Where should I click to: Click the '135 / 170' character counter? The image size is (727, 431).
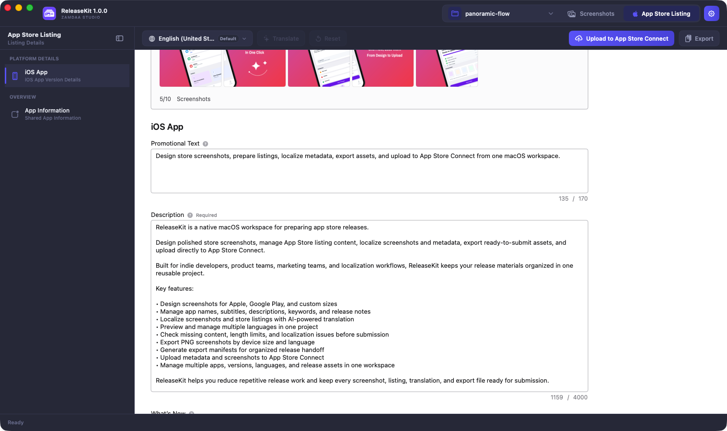(573, 199)
